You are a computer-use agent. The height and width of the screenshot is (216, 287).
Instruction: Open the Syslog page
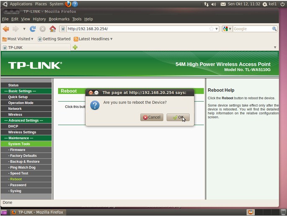(26, 191)
